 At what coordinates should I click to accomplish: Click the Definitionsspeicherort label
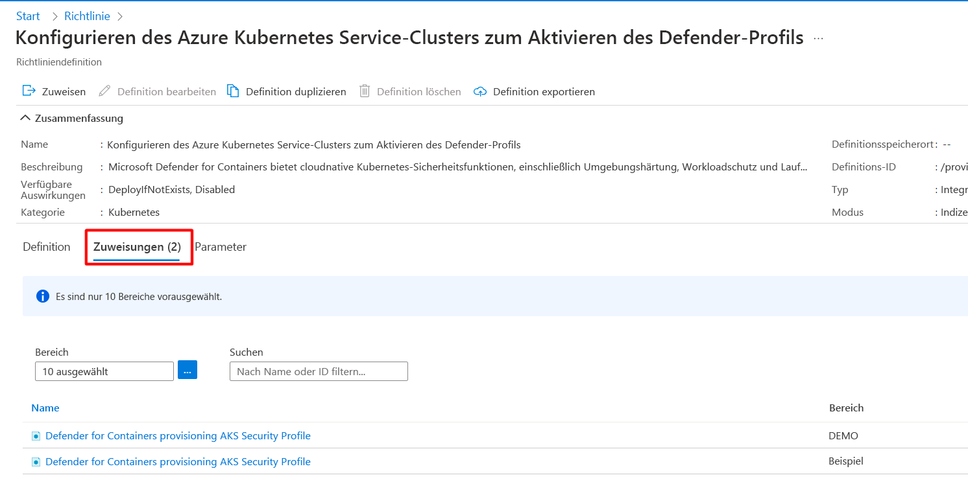tap(882, 144)
